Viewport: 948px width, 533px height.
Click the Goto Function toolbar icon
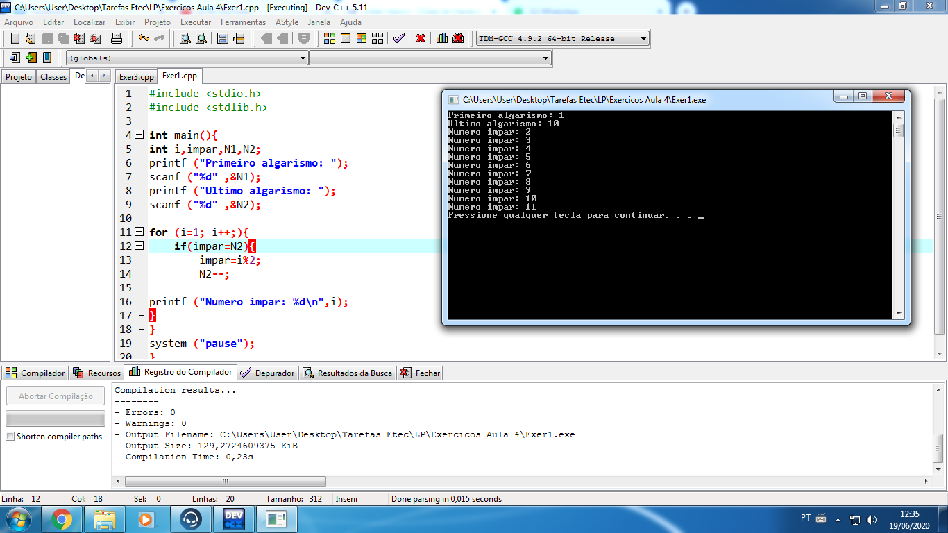click(223, 38)
